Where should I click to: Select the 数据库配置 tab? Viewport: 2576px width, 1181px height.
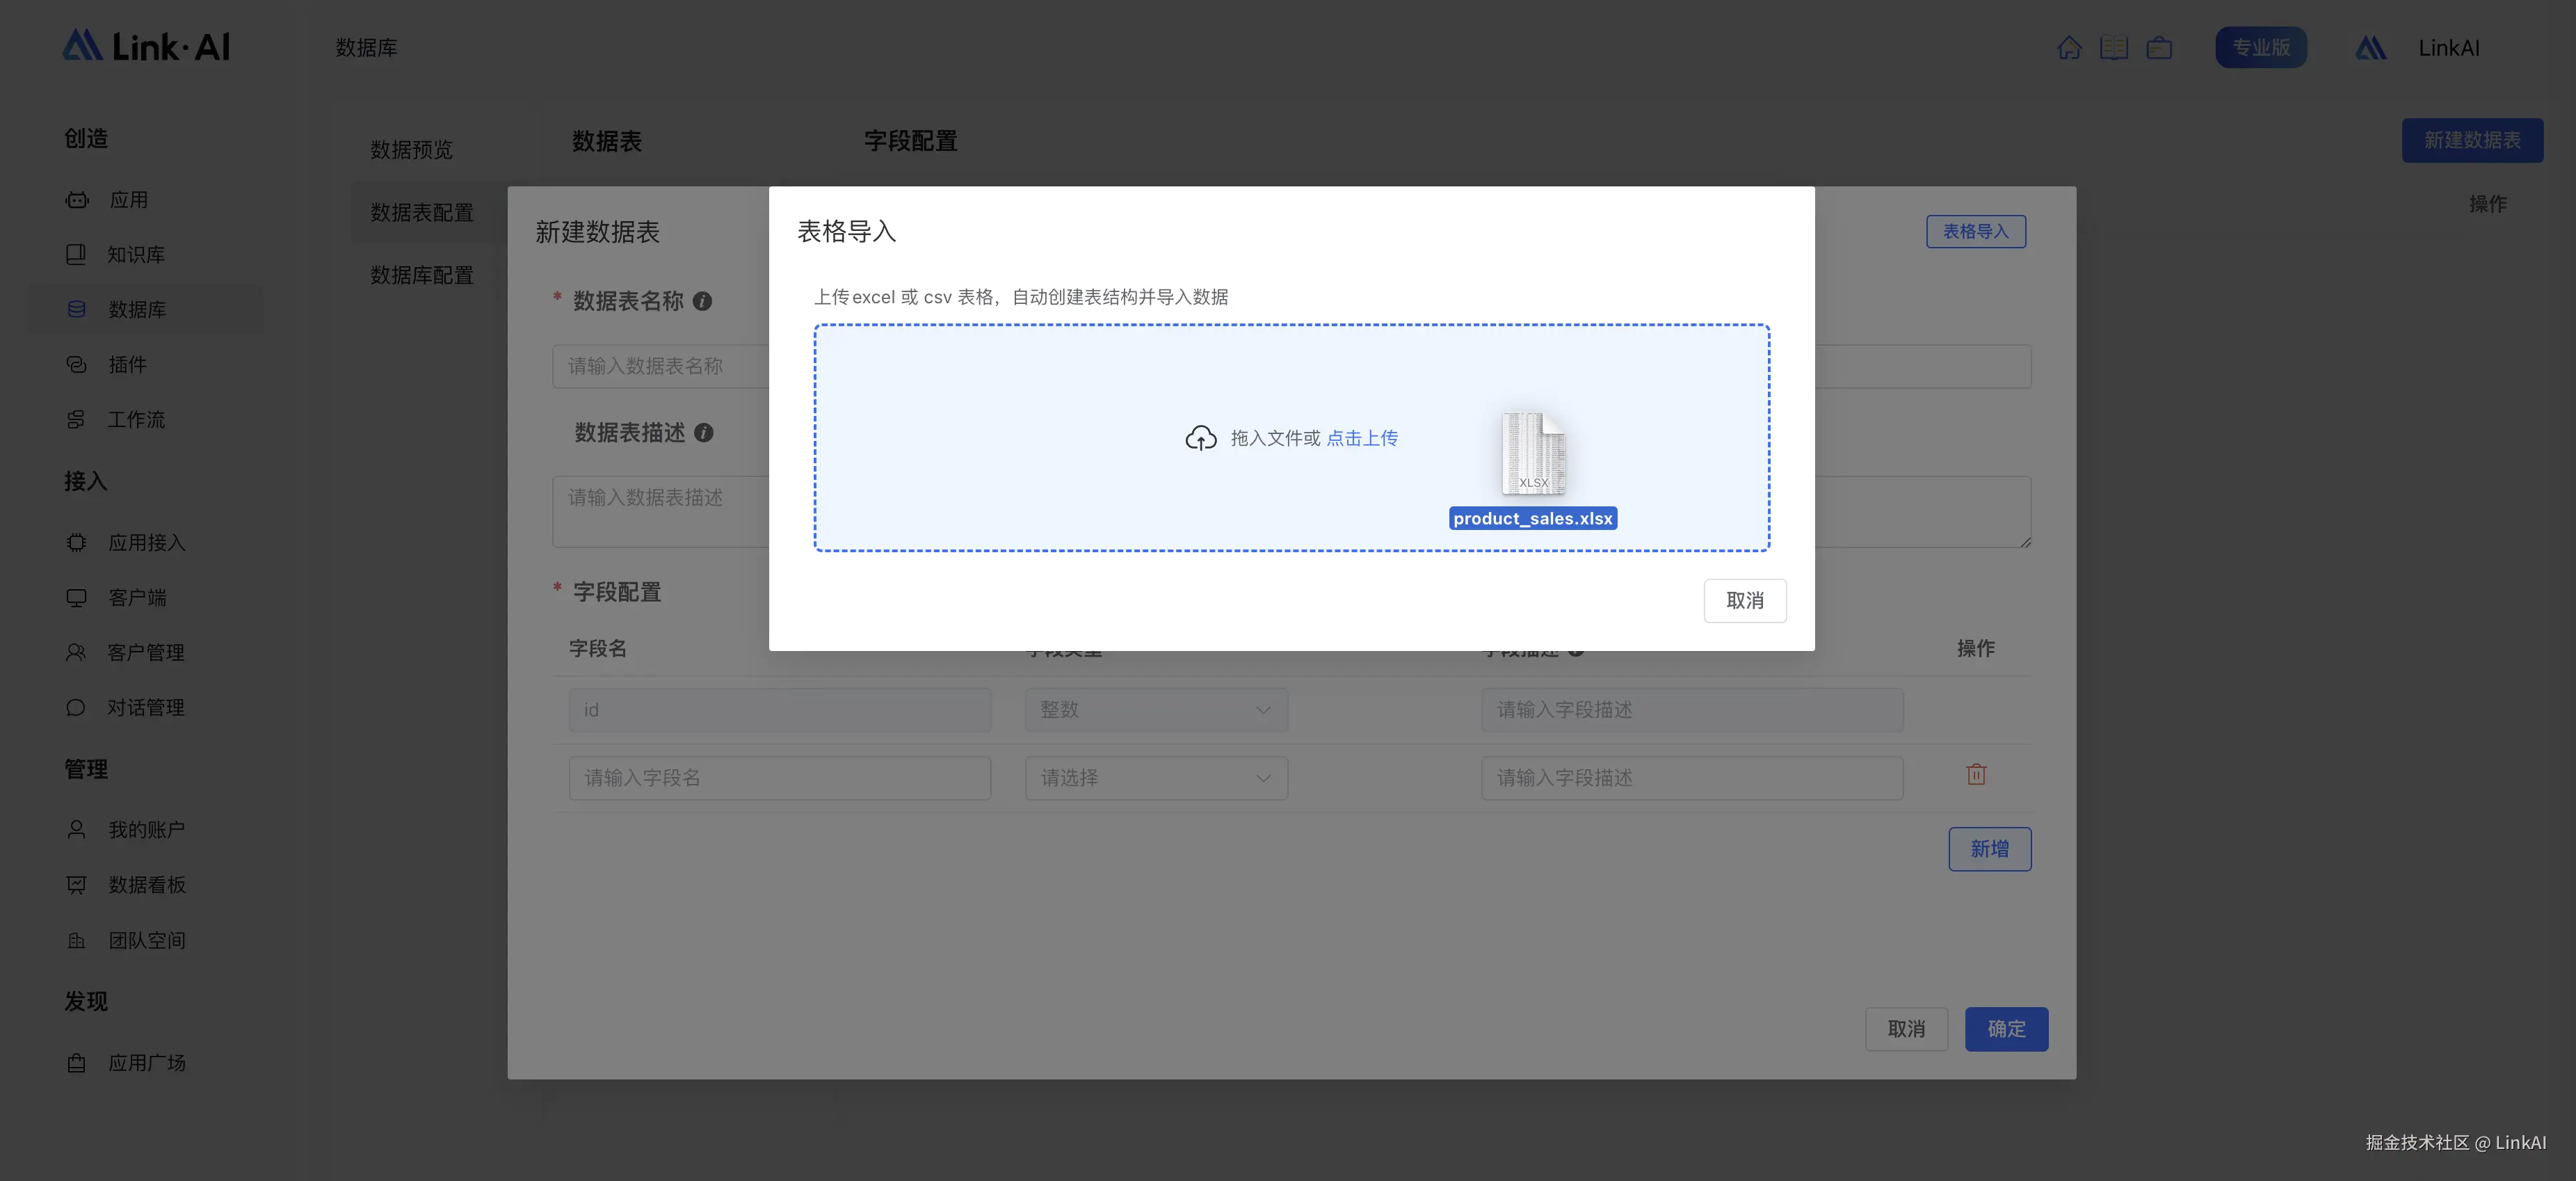420,276
